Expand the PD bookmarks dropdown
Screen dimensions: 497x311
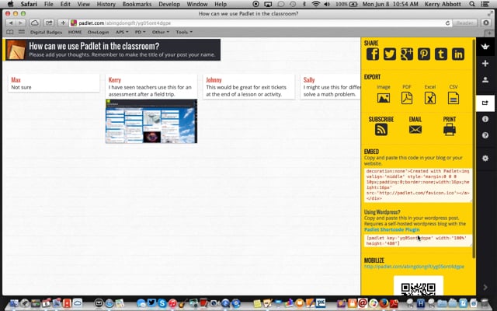(140, 32)
